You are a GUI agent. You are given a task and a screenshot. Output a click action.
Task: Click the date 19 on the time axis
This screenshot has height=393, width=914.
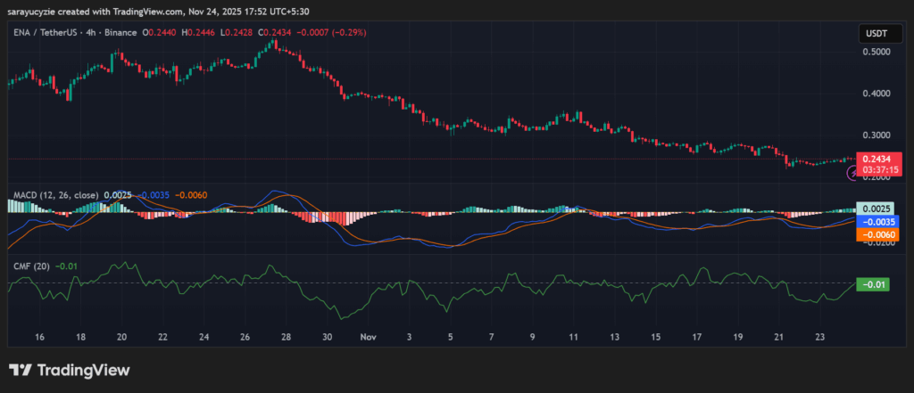738,337
